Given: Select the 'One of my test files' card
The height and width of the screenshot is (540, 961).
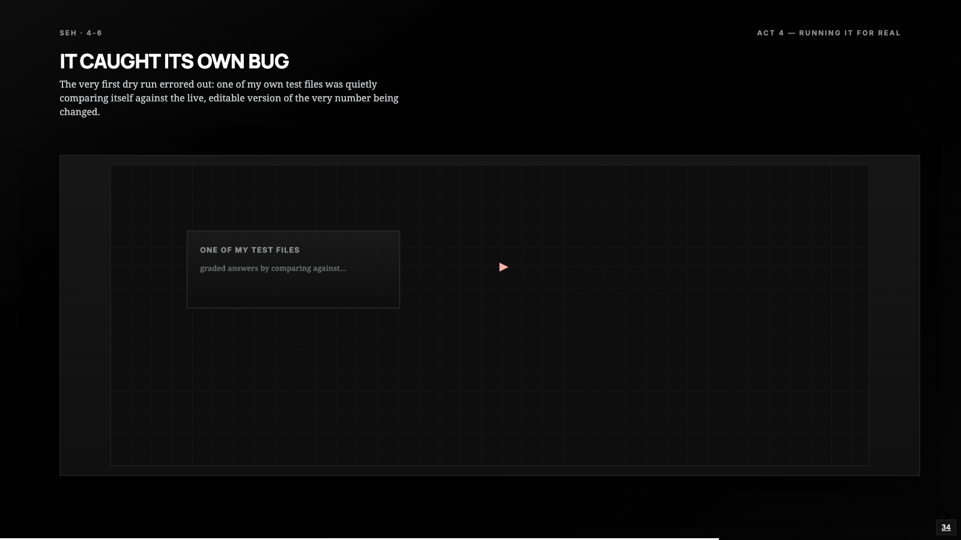Looking at the screenshot, I should [293, 269].
